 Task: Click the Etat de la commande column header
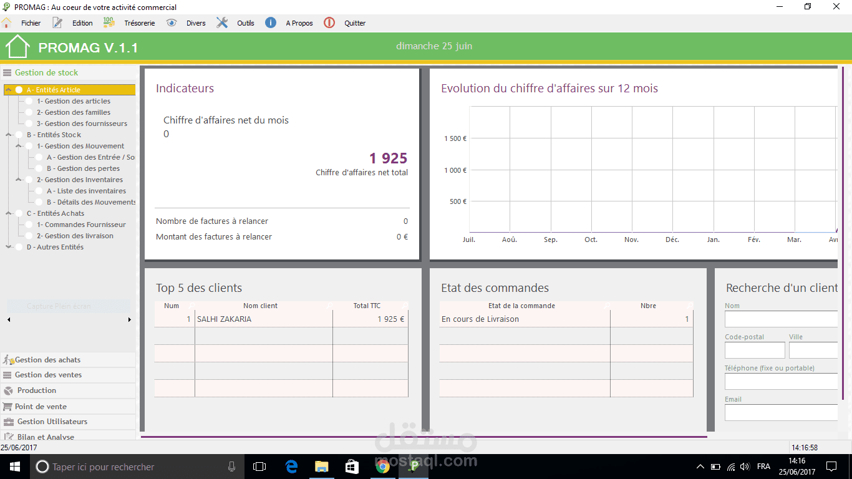(x=521, y=306)
